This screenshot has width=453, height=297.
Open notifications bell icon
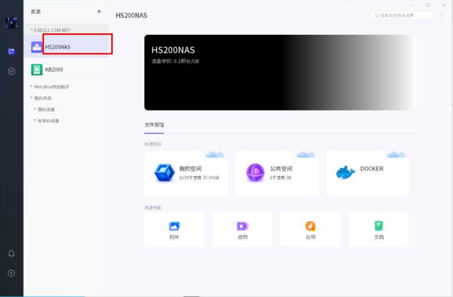point(11,253)
